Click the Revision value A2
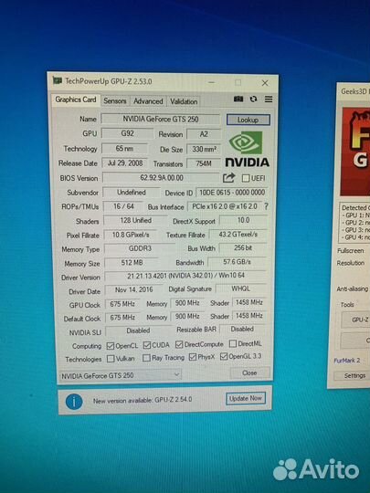This screenshot has height=493, width=370. pos(204,134)
